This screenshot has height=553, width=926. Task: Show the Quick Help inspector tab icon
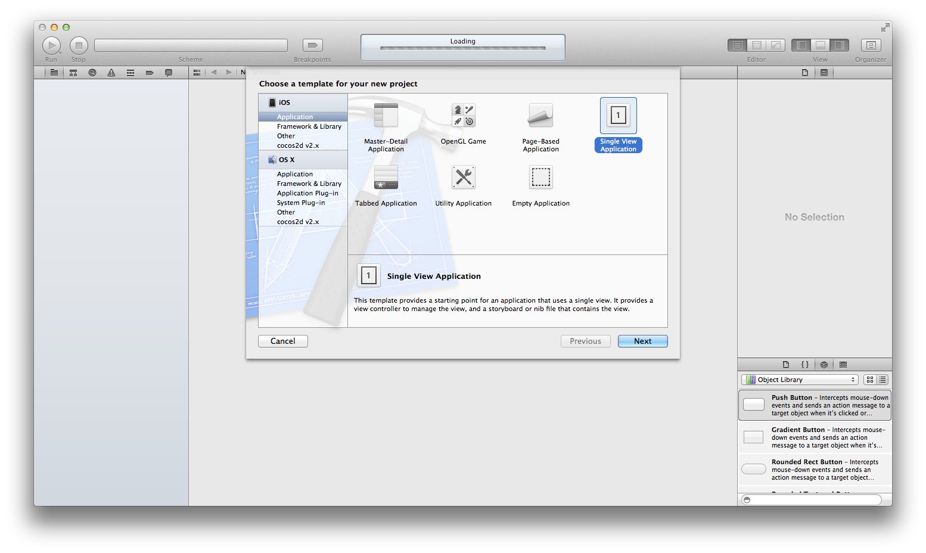(x=824, y=73)
